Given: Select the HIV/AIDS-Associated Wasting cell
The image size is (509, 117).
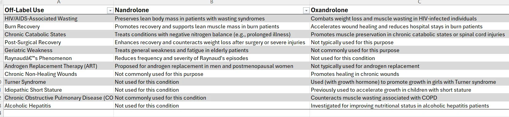Looking at the screenshot, I should click(x=59, y=19).
